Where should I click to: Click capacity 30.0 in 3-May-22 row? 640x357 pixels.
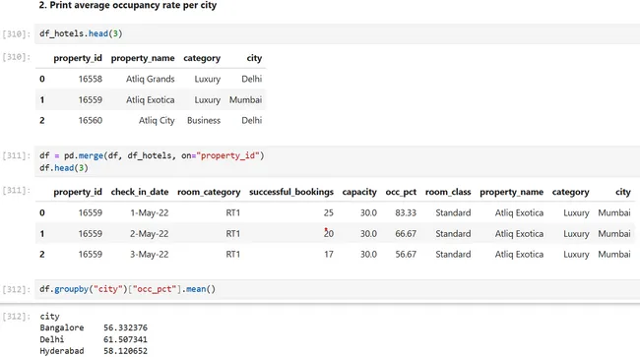pos(368,255)
